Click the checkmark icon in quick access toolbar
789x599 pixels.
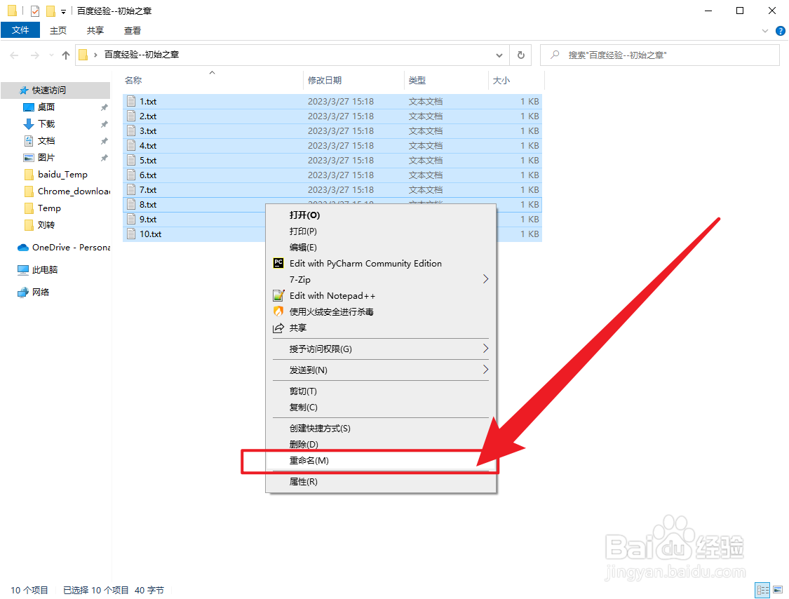click(34, 11)
